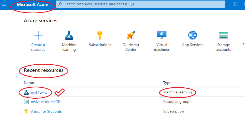
Task: Open App Services service label
Action: point(193,45)
